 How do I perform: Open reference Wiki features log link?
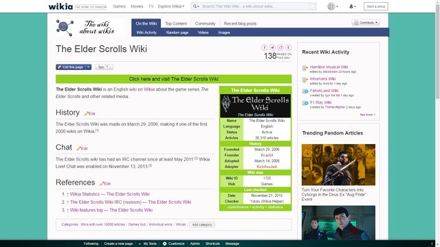111,210
